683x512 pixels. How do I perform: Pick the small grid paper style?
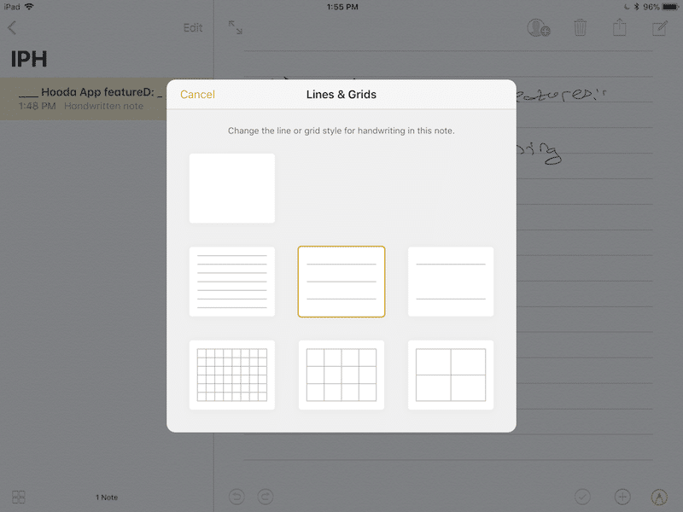(232, 375)
